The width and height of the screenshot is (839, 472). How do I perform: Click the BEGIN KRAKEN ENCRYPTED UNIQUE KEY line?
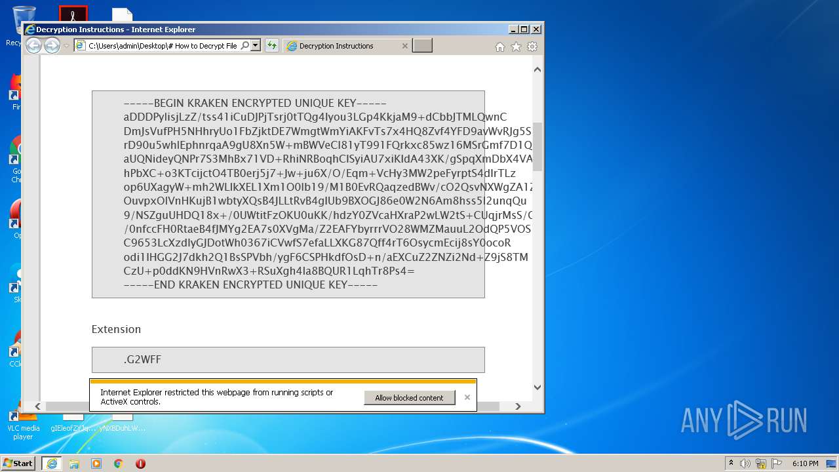pos(255,103)
